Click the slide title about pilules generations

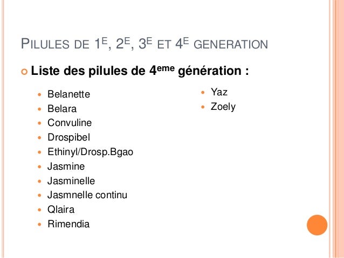coord(143,43)
